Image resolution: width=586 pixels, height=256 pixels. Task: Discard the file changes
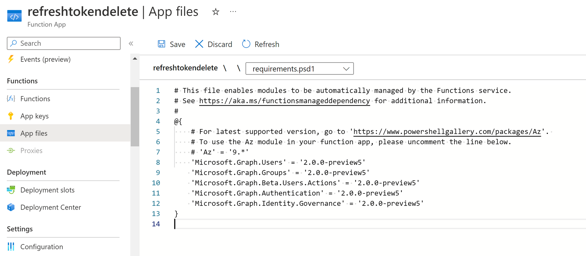coord(214,44)
